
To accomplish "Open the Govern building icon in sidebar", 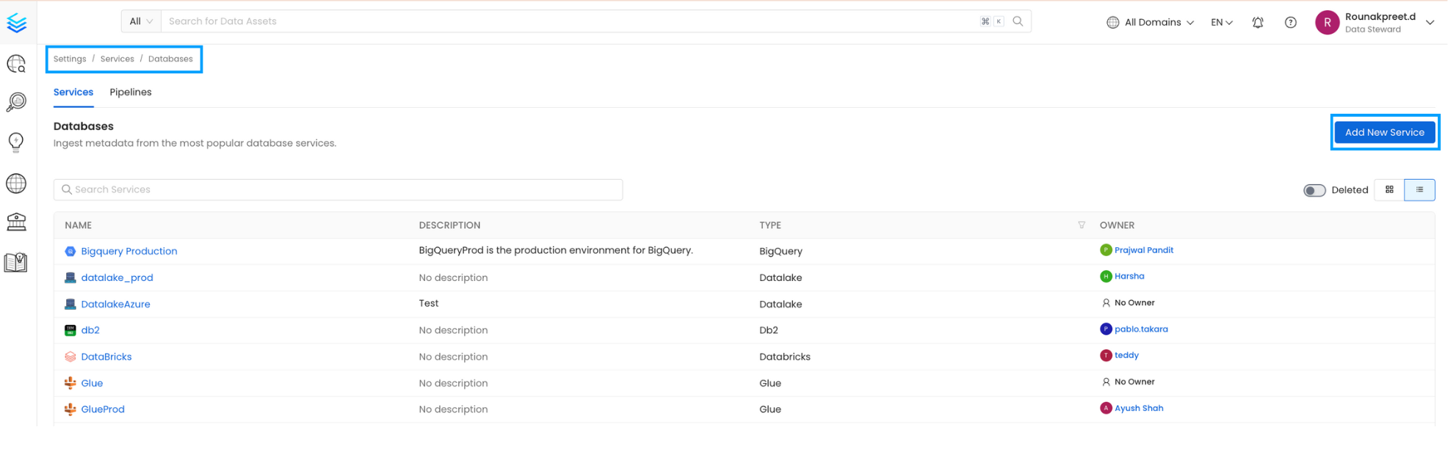I will (16, 222).
